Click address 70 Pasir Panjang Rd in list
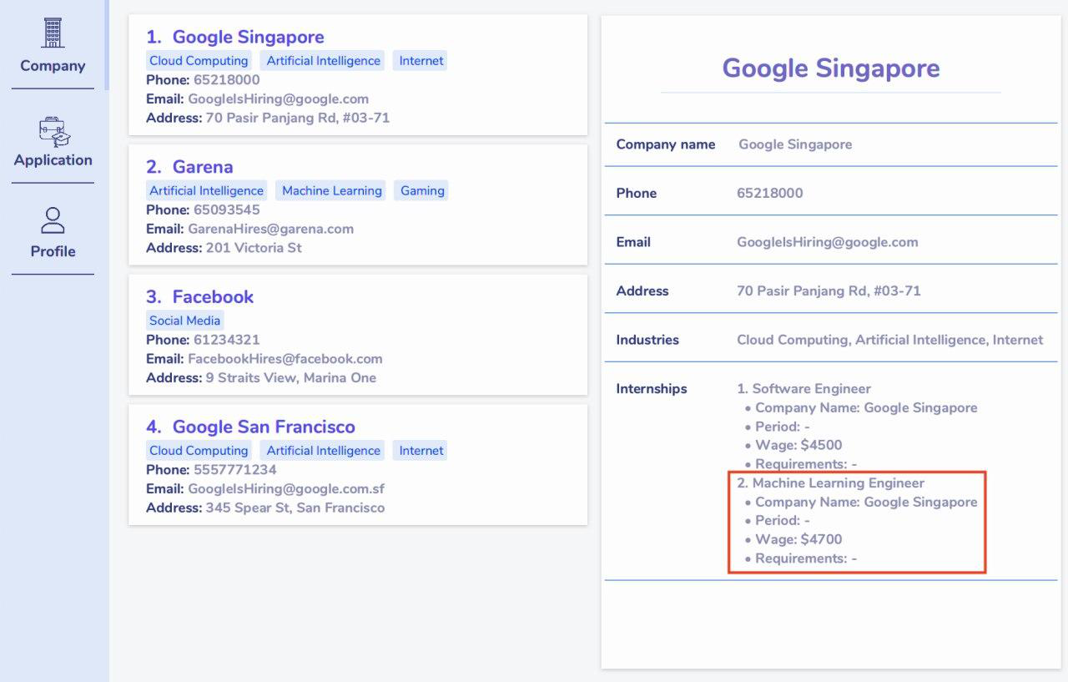 tap(297, 118)
